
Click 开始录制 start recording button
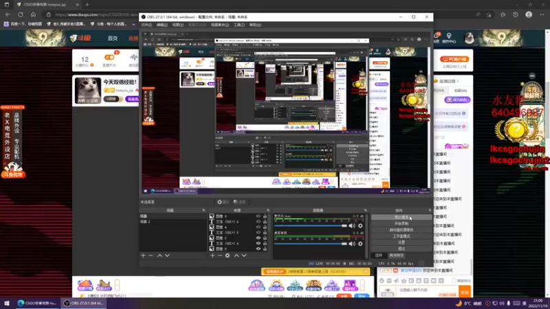(x=401, y=224)
